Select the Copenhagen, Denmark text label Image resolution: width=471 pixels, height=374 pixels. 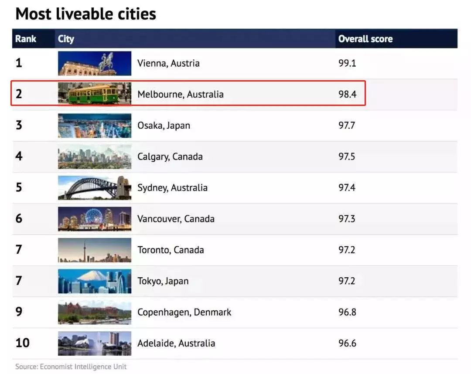184,312
